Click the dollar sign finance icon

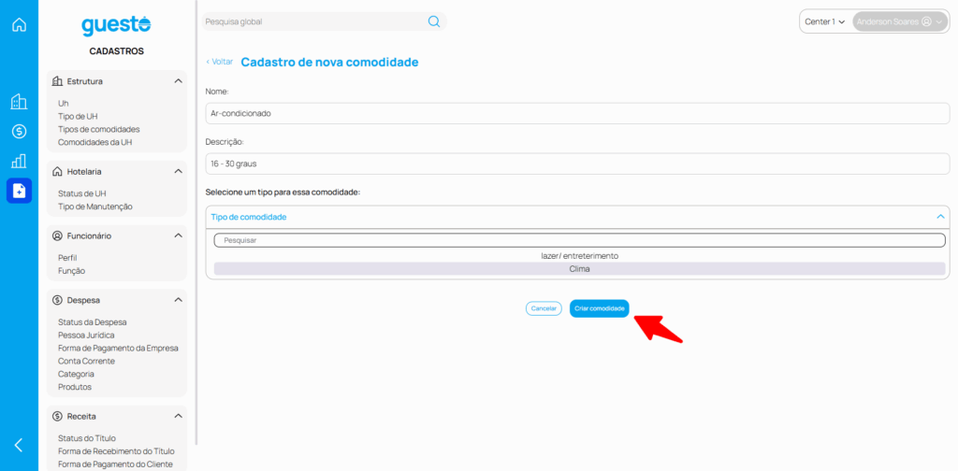click(19, 131)
